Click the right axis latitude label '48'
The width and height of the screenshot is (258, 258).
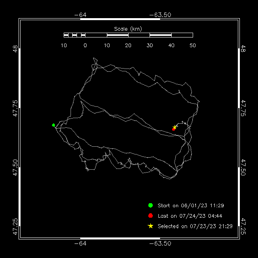[x=243, y=48]
